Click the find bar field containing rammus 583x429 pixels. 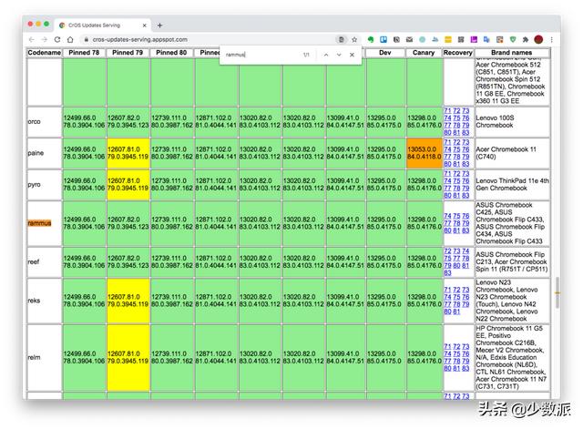click(261, 55)
